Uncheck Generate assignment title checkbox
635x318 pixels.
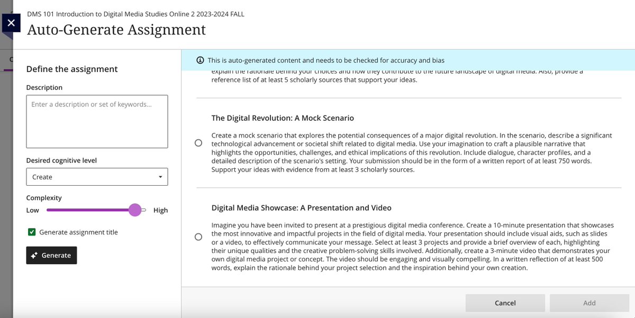coord(32,232)
